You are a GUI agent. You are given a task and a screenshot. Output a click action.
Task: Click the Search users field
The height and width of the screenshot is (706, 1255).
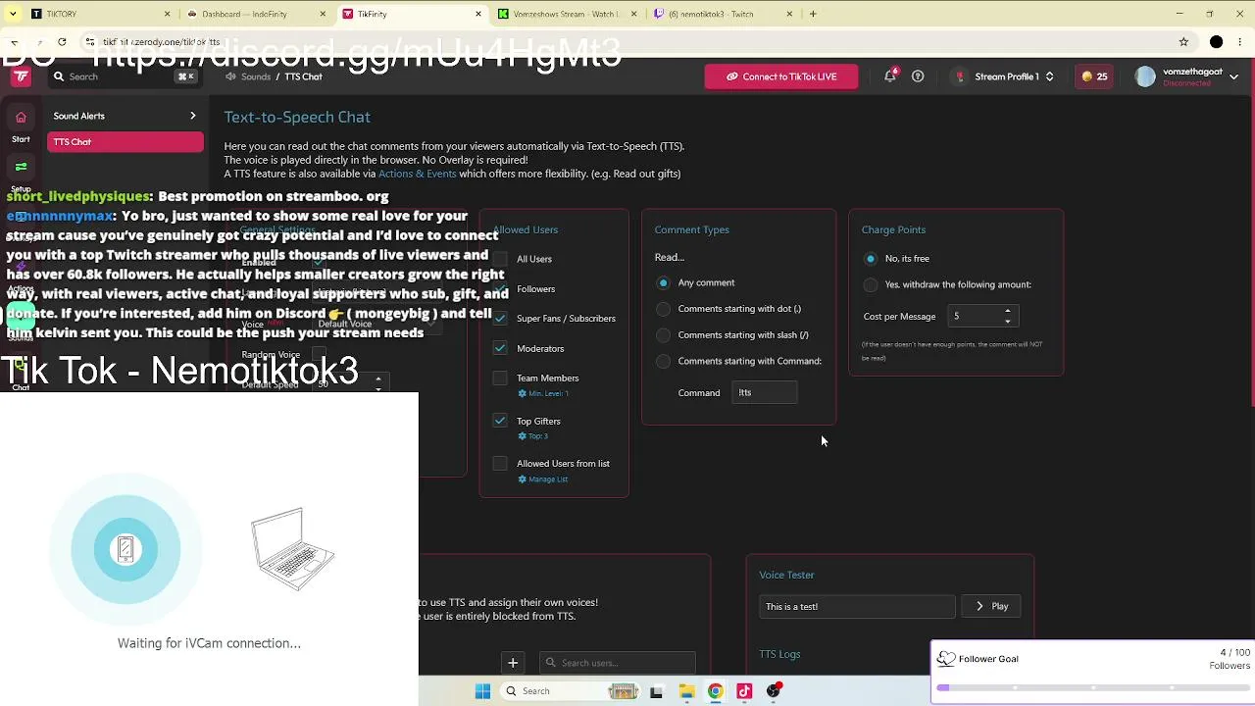click(x=618, y=663)
